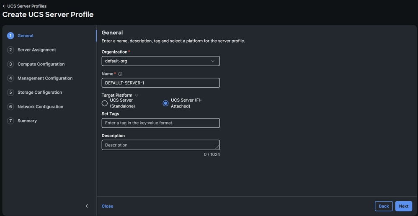
Task: Open the Organization dropdown
Action: [161, 61]
